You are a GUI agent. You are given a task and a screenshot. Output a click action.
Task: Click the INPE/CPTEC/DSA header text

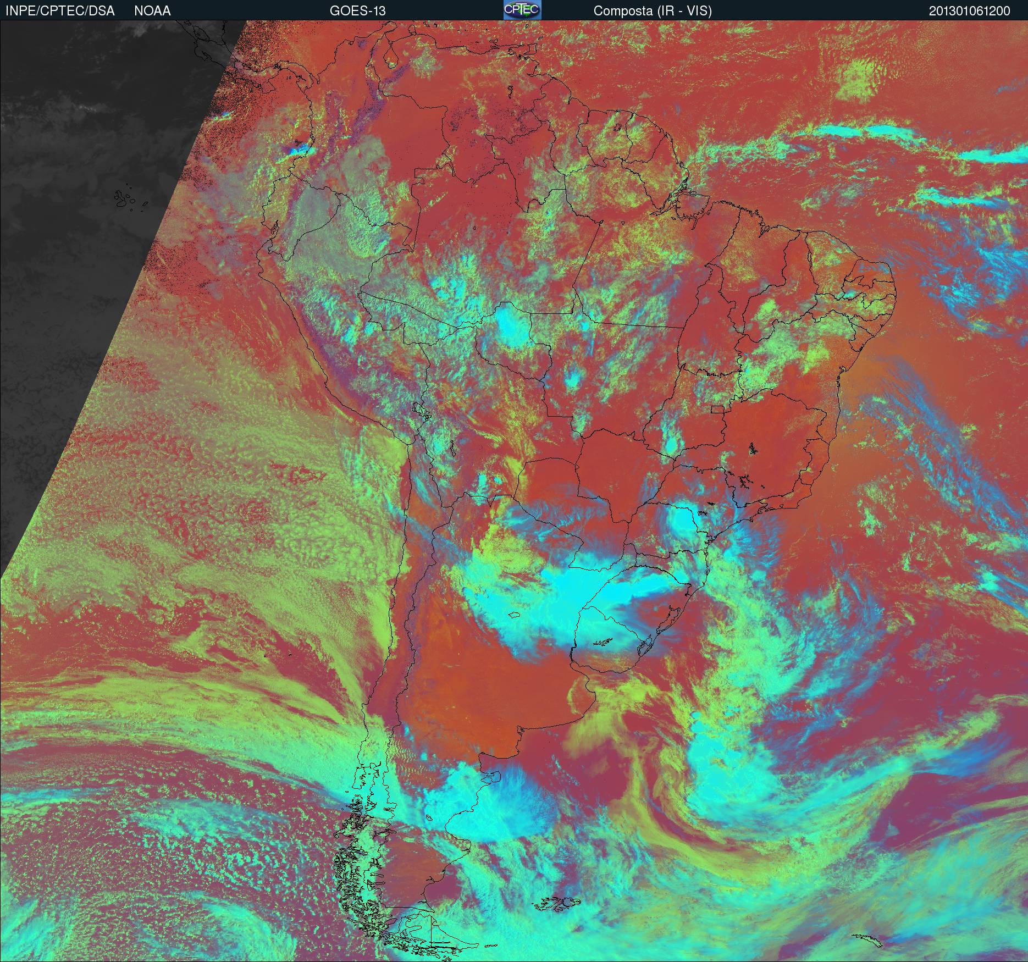point(60,11)
